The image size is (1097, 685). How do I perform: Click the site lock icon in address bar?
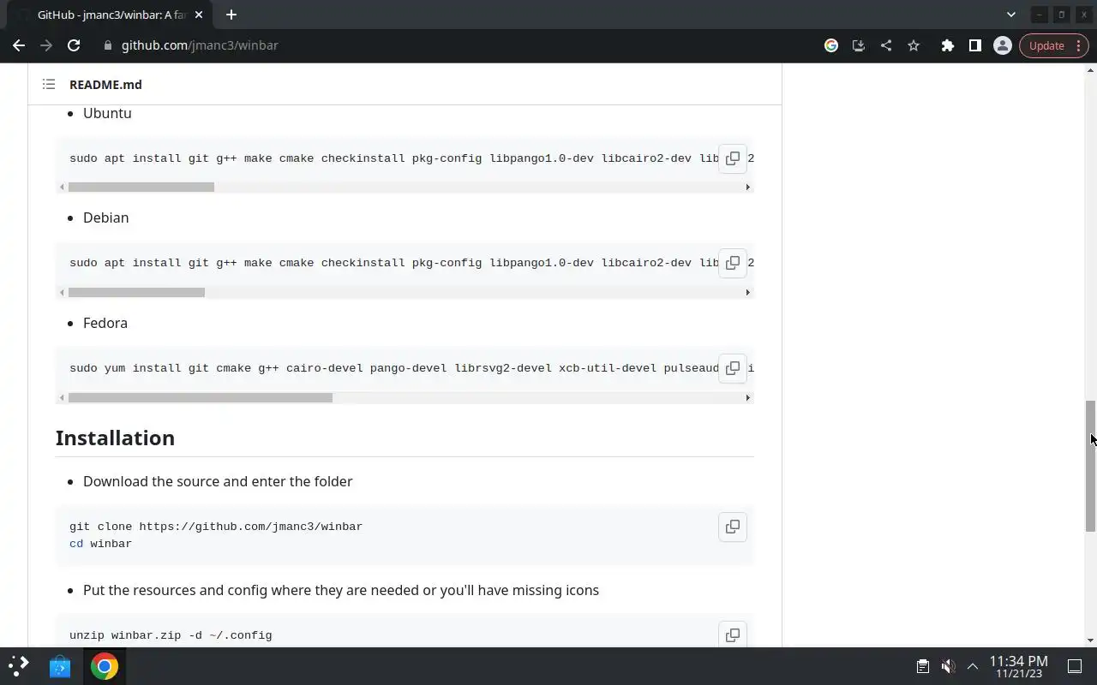(x=108, y=45)
